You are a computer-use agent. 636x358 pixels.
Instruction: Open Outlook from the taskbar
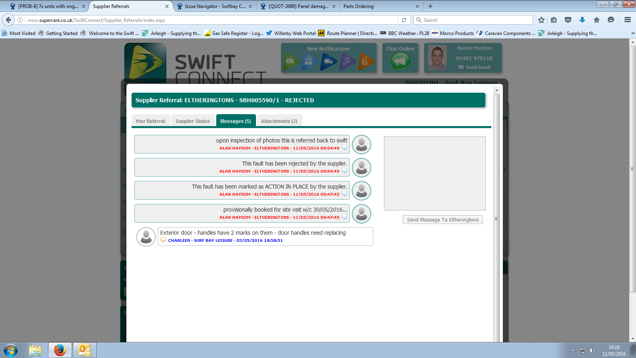coord(85,350)
